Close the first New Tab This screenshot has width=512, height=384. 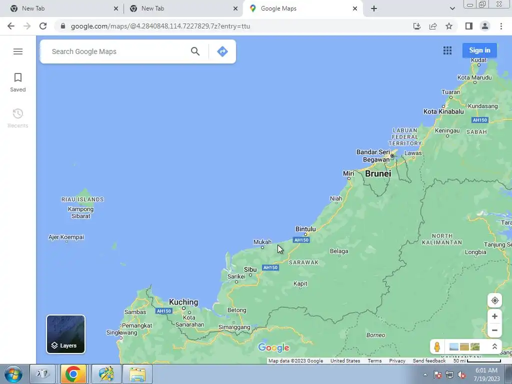click(x=116, y=9)
